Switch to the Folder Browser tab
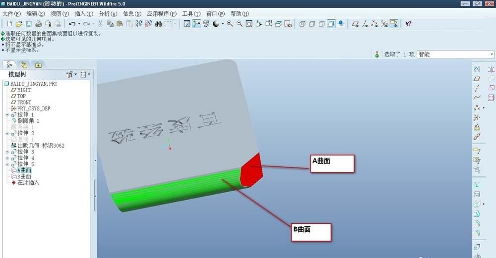The width and height of the screenshot is (496, 258). tap(24, 65)
